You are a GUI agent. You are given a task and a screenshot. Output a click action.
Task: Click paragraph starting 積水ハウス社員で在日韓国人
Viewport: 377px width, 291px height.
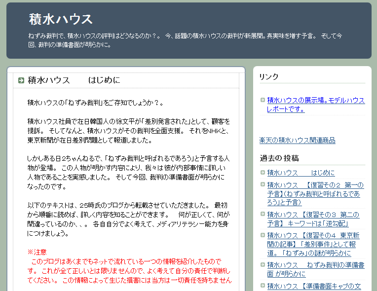129,131
